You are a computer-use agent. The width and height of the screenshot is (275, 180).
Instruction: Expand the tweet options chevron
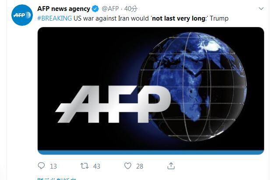(x=261, y=9)
